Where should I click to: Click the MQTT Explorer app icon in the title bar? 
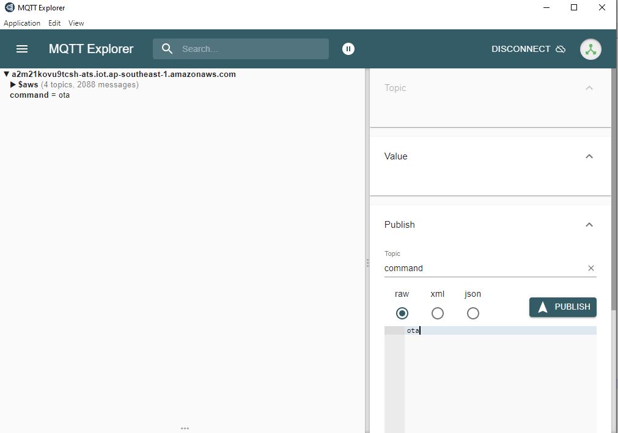tap(9, 7)
